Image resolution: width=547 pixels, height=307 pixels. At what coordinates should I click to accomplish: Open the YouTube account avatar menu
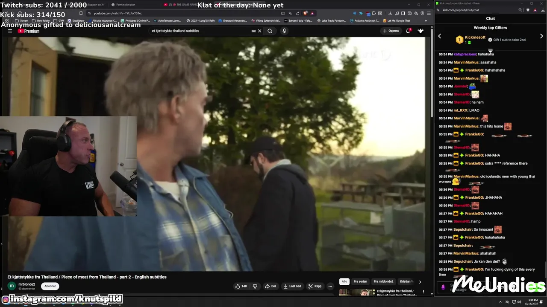tap(421, 31)
